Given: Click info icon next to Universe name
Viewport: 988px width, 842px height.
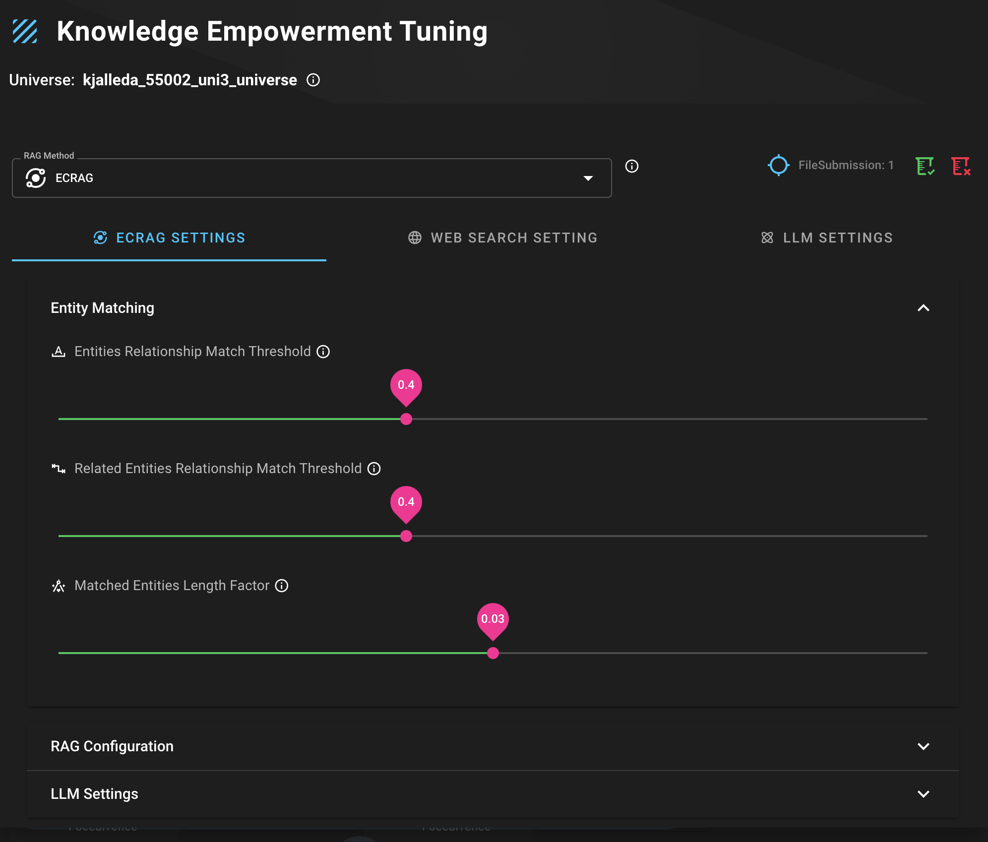Looking at the screenshot, I should click(x=313, y=80).
